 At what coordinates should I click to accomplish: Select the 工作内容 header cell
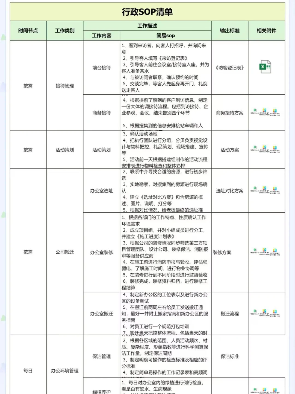[x=101, y=36]
